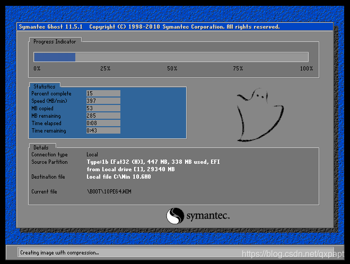
Task: Click the Type:1b Fat32 partition text
Action: click(153, 162)
